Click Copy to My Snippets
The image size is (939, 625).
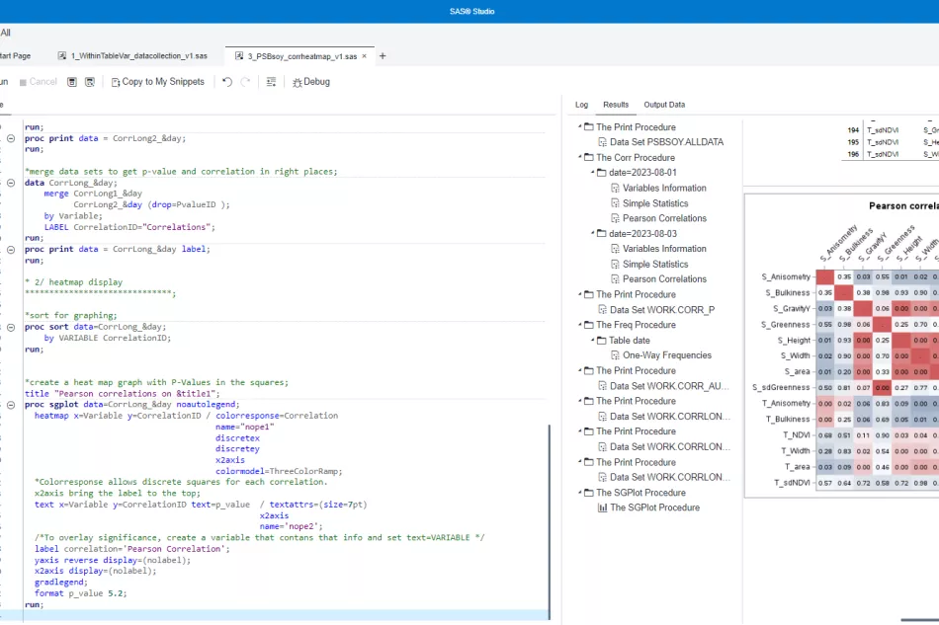[157, 82]
